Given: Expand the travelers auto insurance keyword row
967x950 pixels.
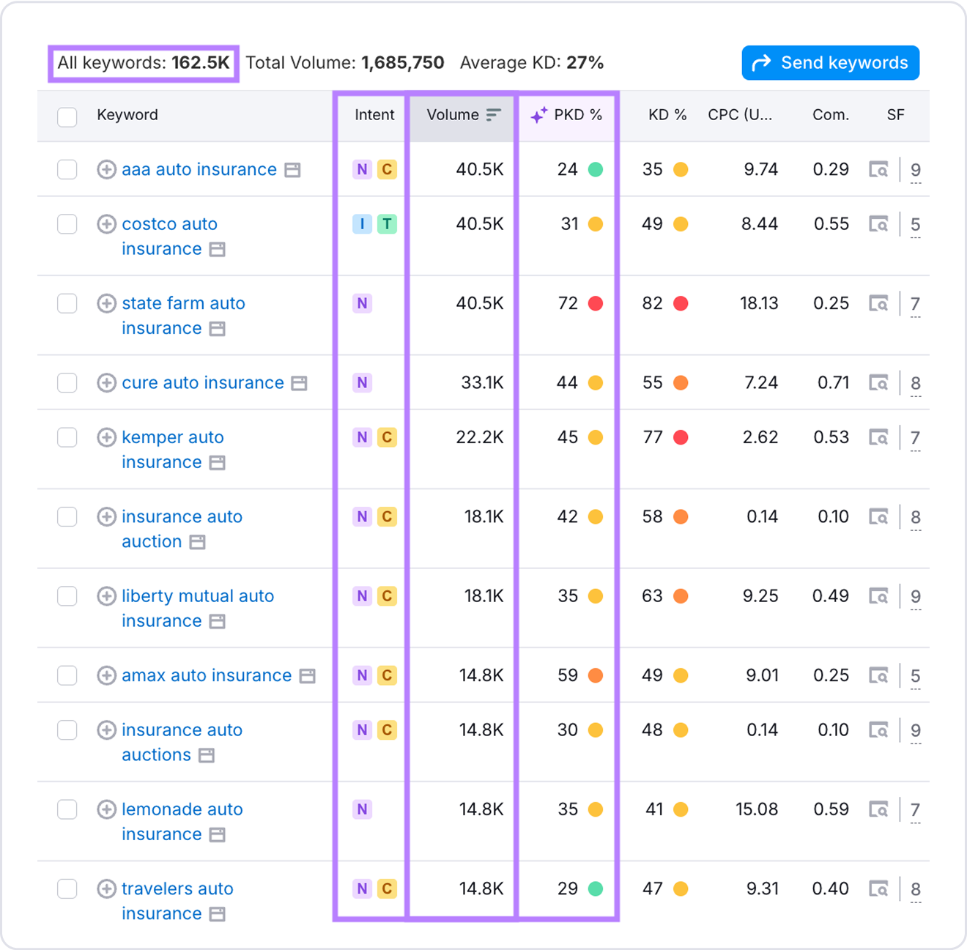Looking at the screenshot, I should click(105, 888).
